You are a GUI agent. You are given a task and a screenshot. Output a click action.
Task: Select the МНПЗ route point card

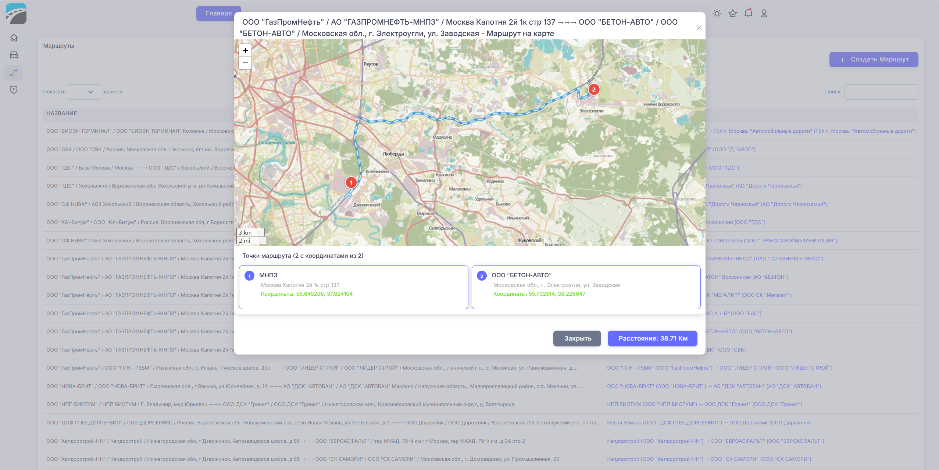pyautogui.click(x=353, y=287)
